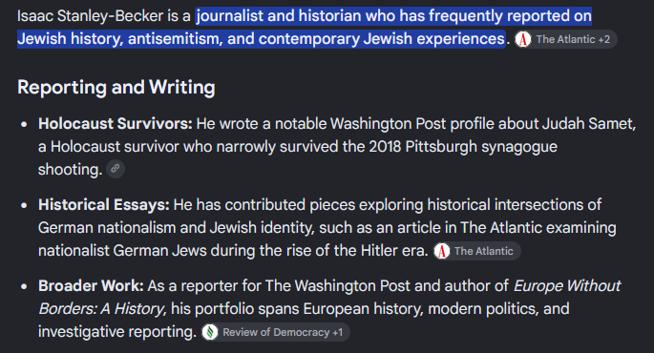Screen dimensions: 654x353
Task: Open The Atlantic +2 source chip
Action: [x=565, y=39]
